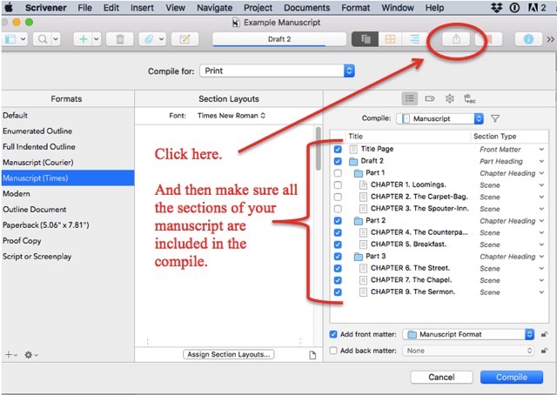Open the compile options gear tab
557x395 pixels.
click(x=450, y=98)
